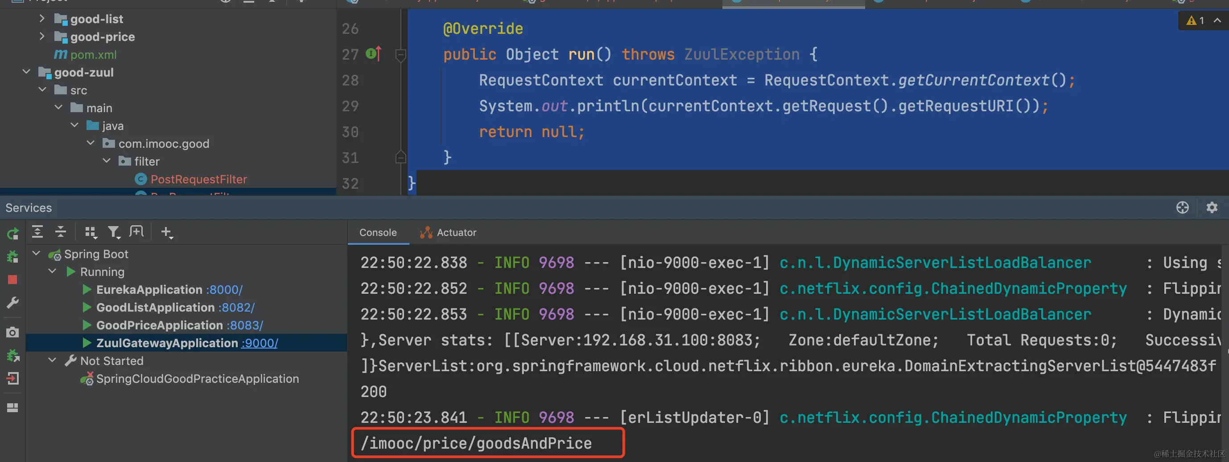Click Open in New Tab icon in Services
This screenshot has height=462, width=1229.
point(136,232)
